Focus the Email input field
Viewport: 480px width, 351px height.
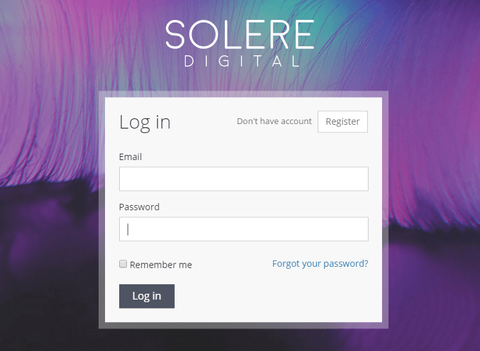click(x=244, y=179)
